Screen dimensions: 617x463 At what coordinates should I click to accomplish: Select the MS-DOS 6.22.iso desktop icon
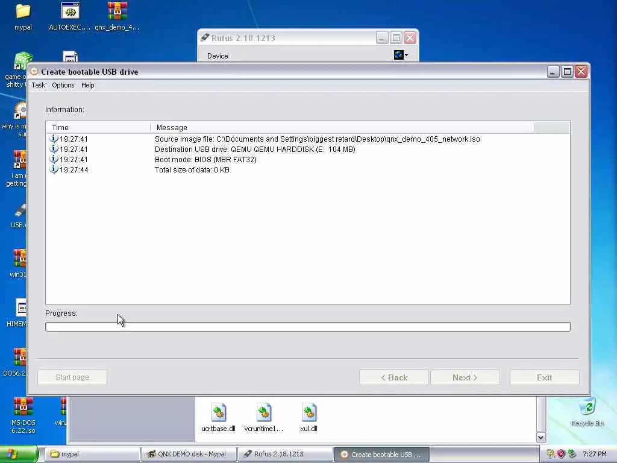click(x=23, y=416)
